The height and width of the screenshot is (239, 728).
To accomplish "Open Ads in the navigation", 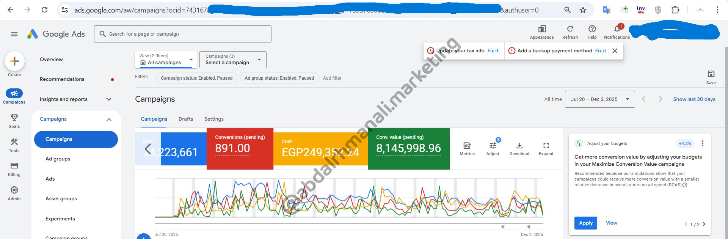I will (50, 179).
